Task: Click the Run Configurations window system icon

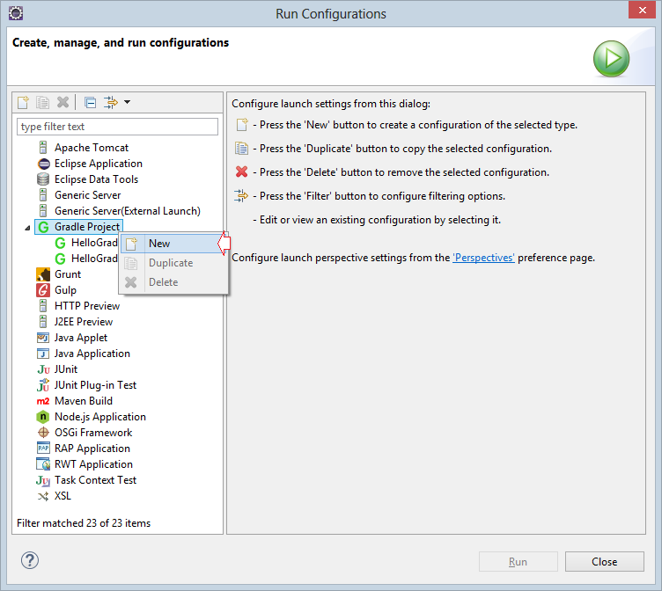Action: (x=16, y=13)
